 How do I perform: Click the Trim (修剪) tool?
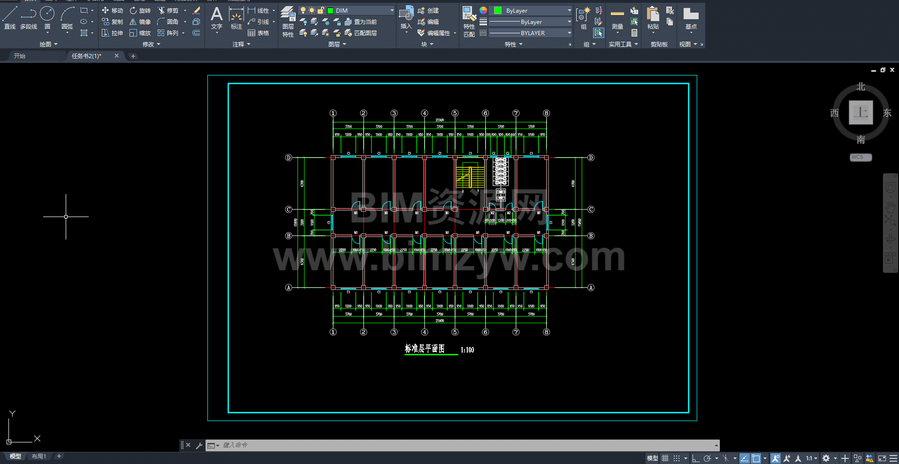tap(168, 10)
